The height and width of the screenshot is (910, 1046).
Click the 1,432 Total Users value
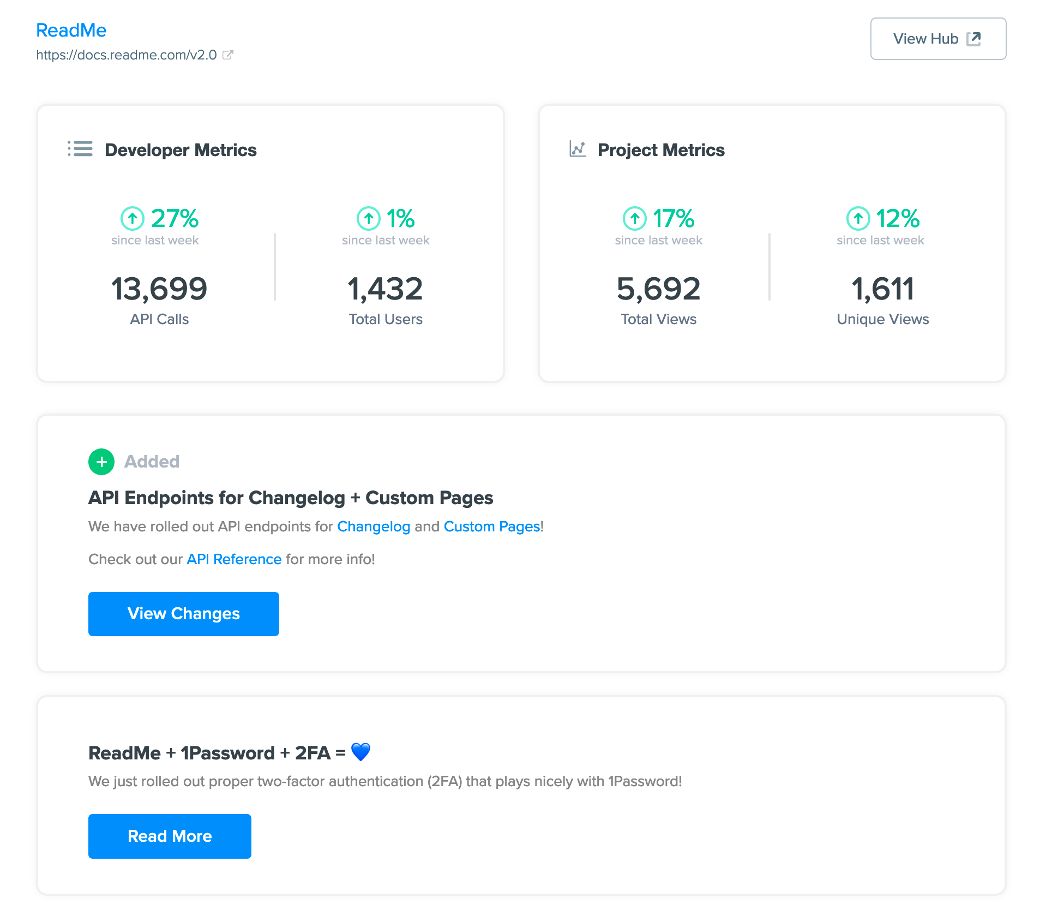click(x=386, y=289)
